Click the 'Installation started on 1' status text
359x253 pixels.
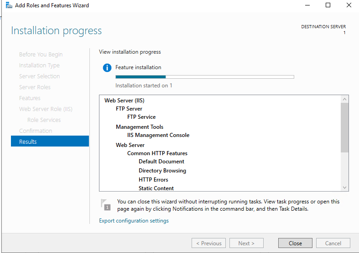(x=144, y=86)
